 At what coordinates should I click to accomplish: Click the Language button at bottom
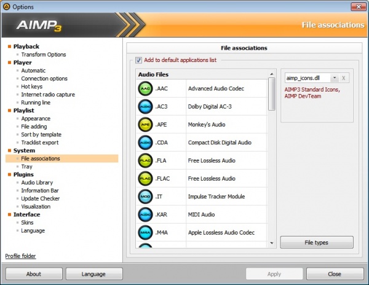point(94,274)
